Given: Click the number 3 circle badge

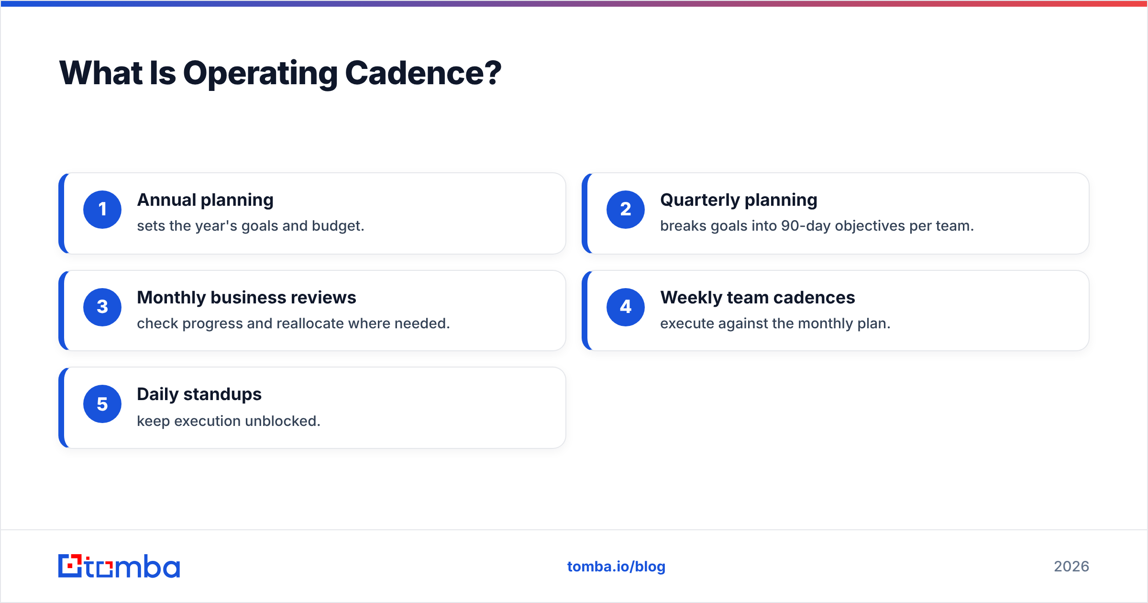Looking at the screenshot, I should (102, 307).
